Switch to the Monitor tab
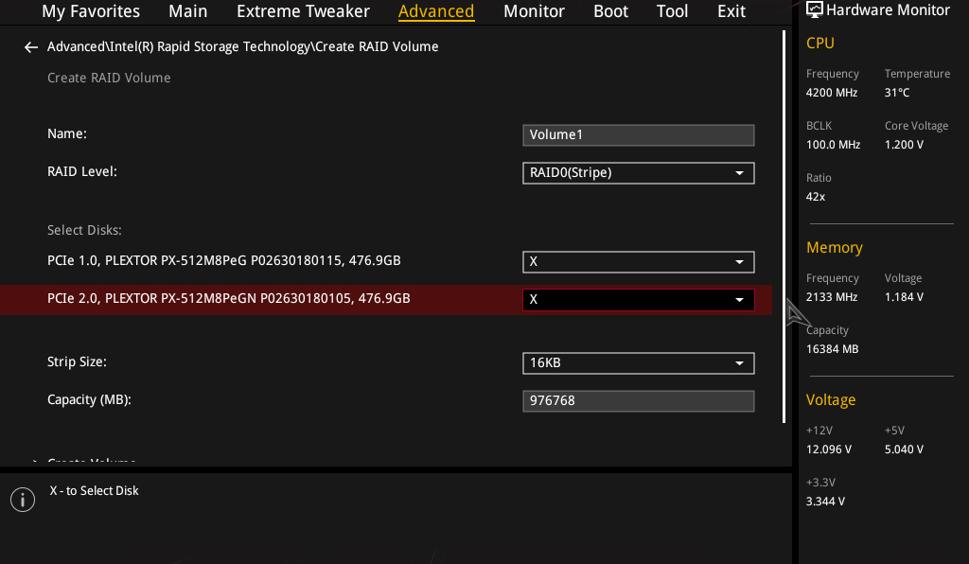Viewport: 969px width, 564px height. point(534,11)
